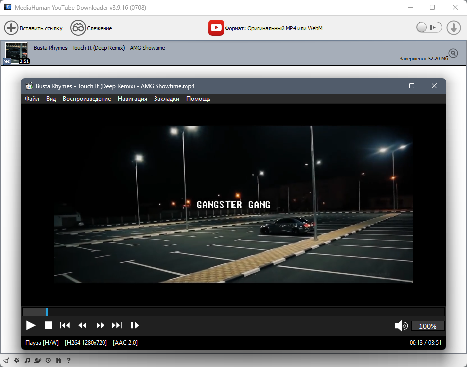Click the Завершено: 52.20 Мб status text
467x367 pixels.
(423, 58)
